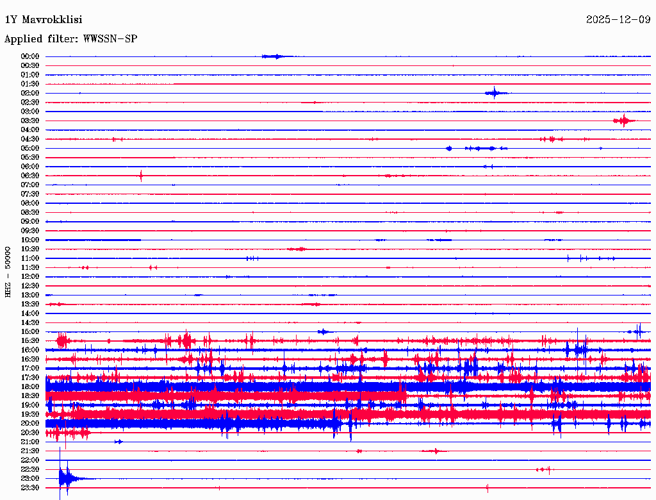656x500 pixels.
Task: Select the 10:30 time label
Action: (30, 249)
